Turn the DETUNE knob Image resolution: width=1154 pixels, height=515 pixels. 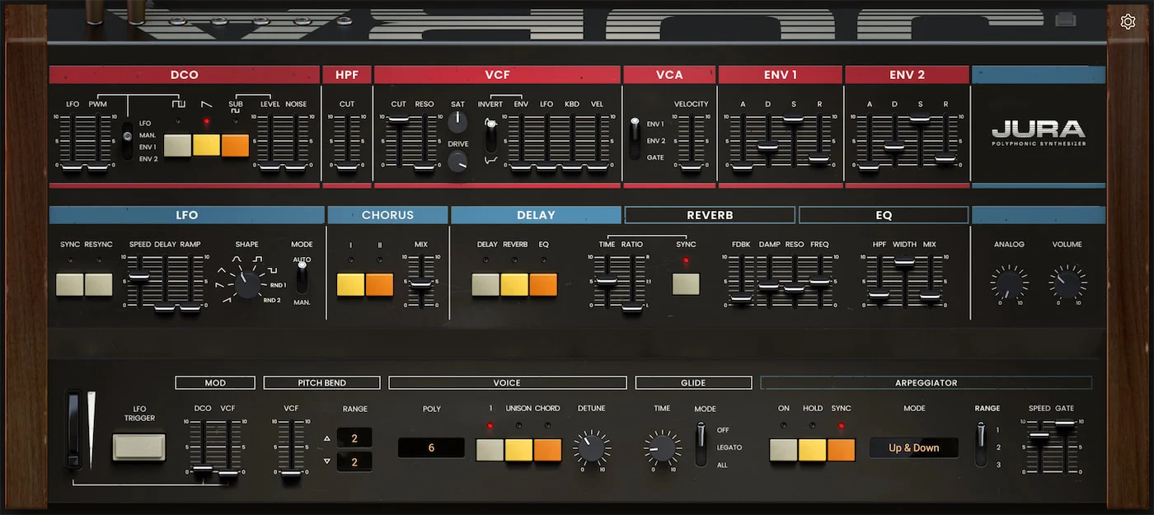tap(592, 448)
